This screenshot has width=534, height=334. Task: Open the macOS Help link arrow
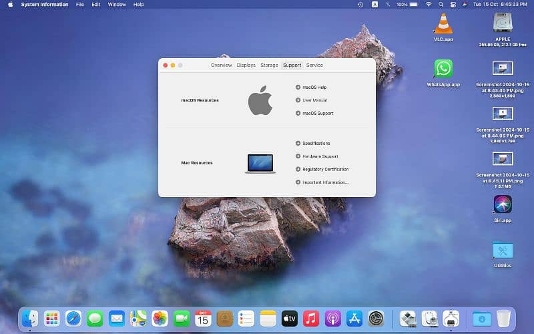[298, 88]
